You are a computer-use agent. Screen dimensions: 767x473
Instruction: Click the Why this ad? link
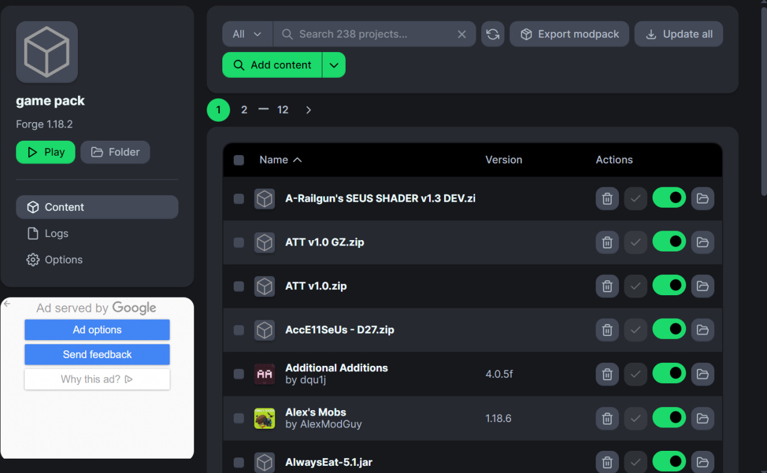pos(97,380)
